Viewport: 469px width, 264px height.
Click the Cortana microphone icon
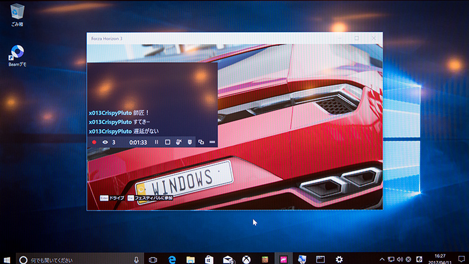tap(137, 260)
